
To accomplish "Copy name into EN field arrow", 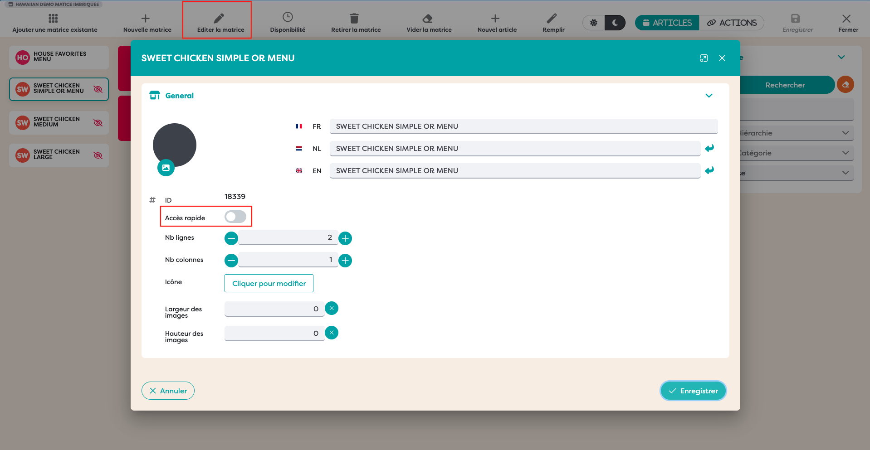I will coord(709,170).
